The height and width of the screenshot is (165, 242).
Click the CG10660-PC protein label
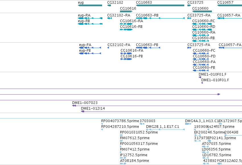pos(204,51)
